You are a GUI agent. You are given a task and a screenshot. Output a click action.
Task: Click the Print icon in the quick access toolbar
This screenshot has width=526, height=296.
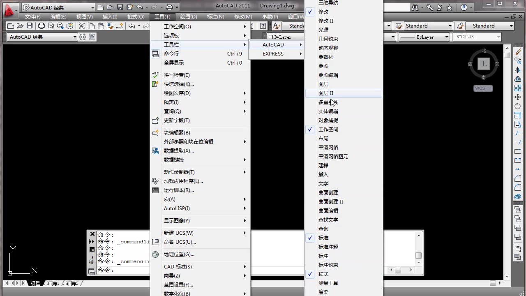coord(169,7)
